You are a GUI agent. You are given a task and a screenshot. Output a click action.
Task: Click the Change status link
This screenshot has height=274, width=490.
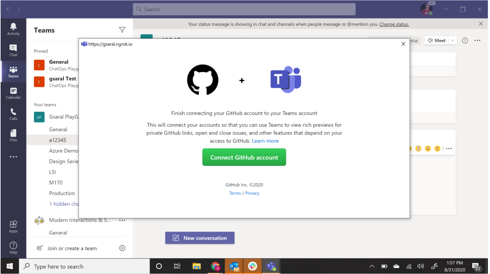394,24
